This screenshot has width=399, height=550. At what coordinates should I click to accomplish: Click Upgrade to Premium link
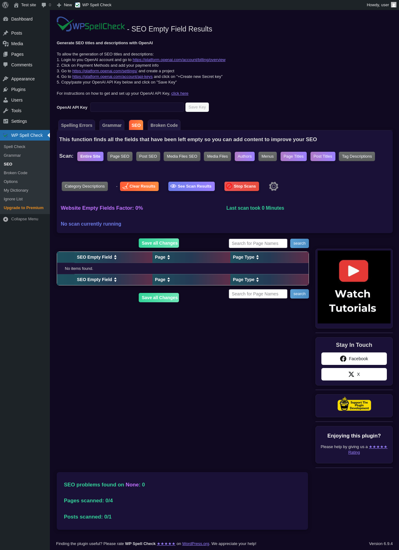pyautogui.click(x=24, y=208)
